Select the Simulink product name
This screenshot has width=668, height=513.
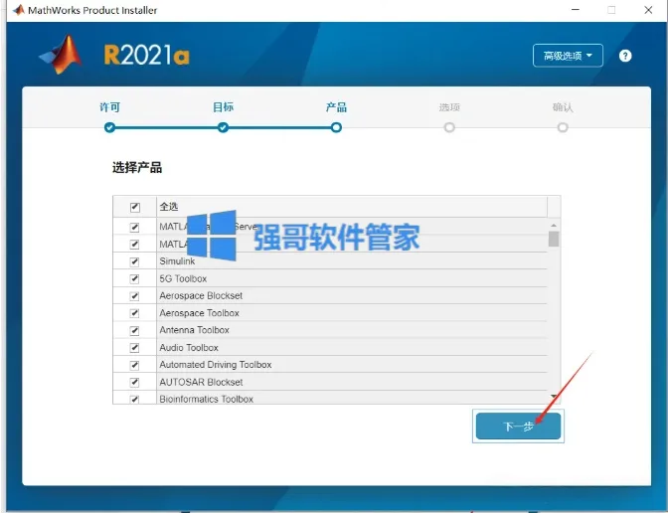177,261
